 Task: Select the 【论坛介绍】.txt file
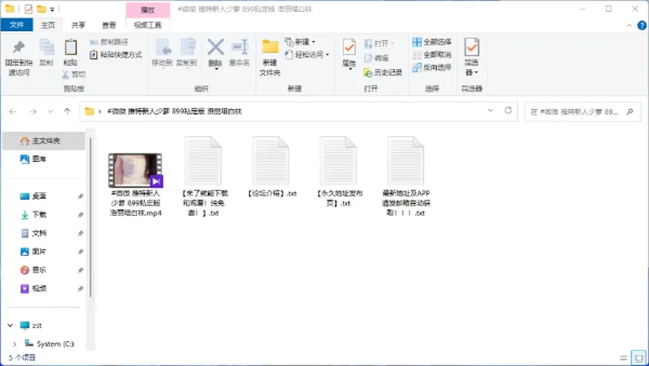pos(271,167)
